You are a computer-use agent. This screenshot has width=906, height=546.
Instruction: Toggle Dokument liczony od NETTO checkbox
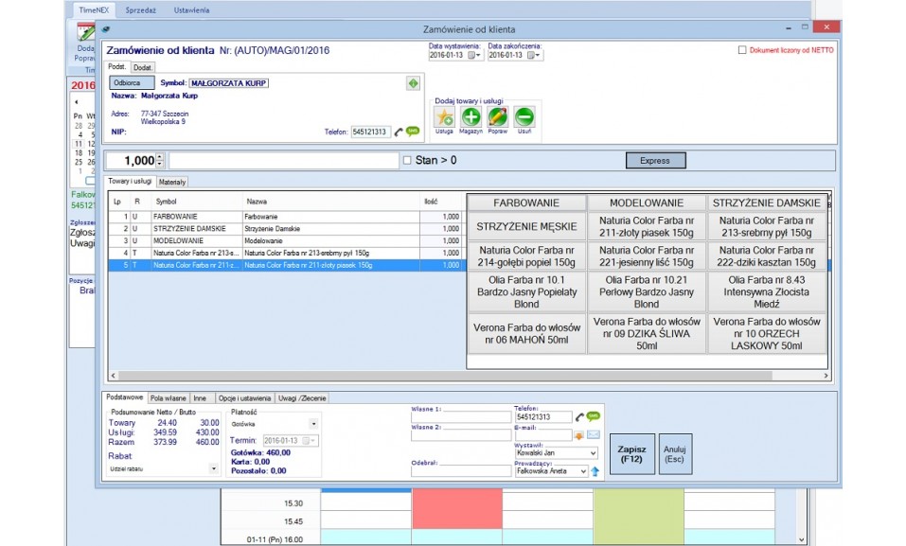point(742,50)
